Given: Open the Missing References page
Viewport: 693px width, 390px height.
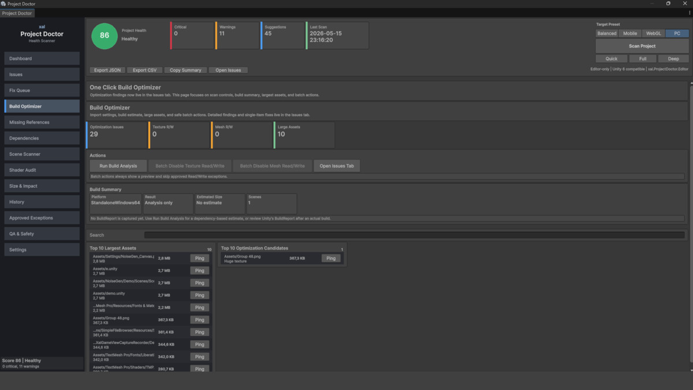Looking at the screenshot, I should 42,122.
